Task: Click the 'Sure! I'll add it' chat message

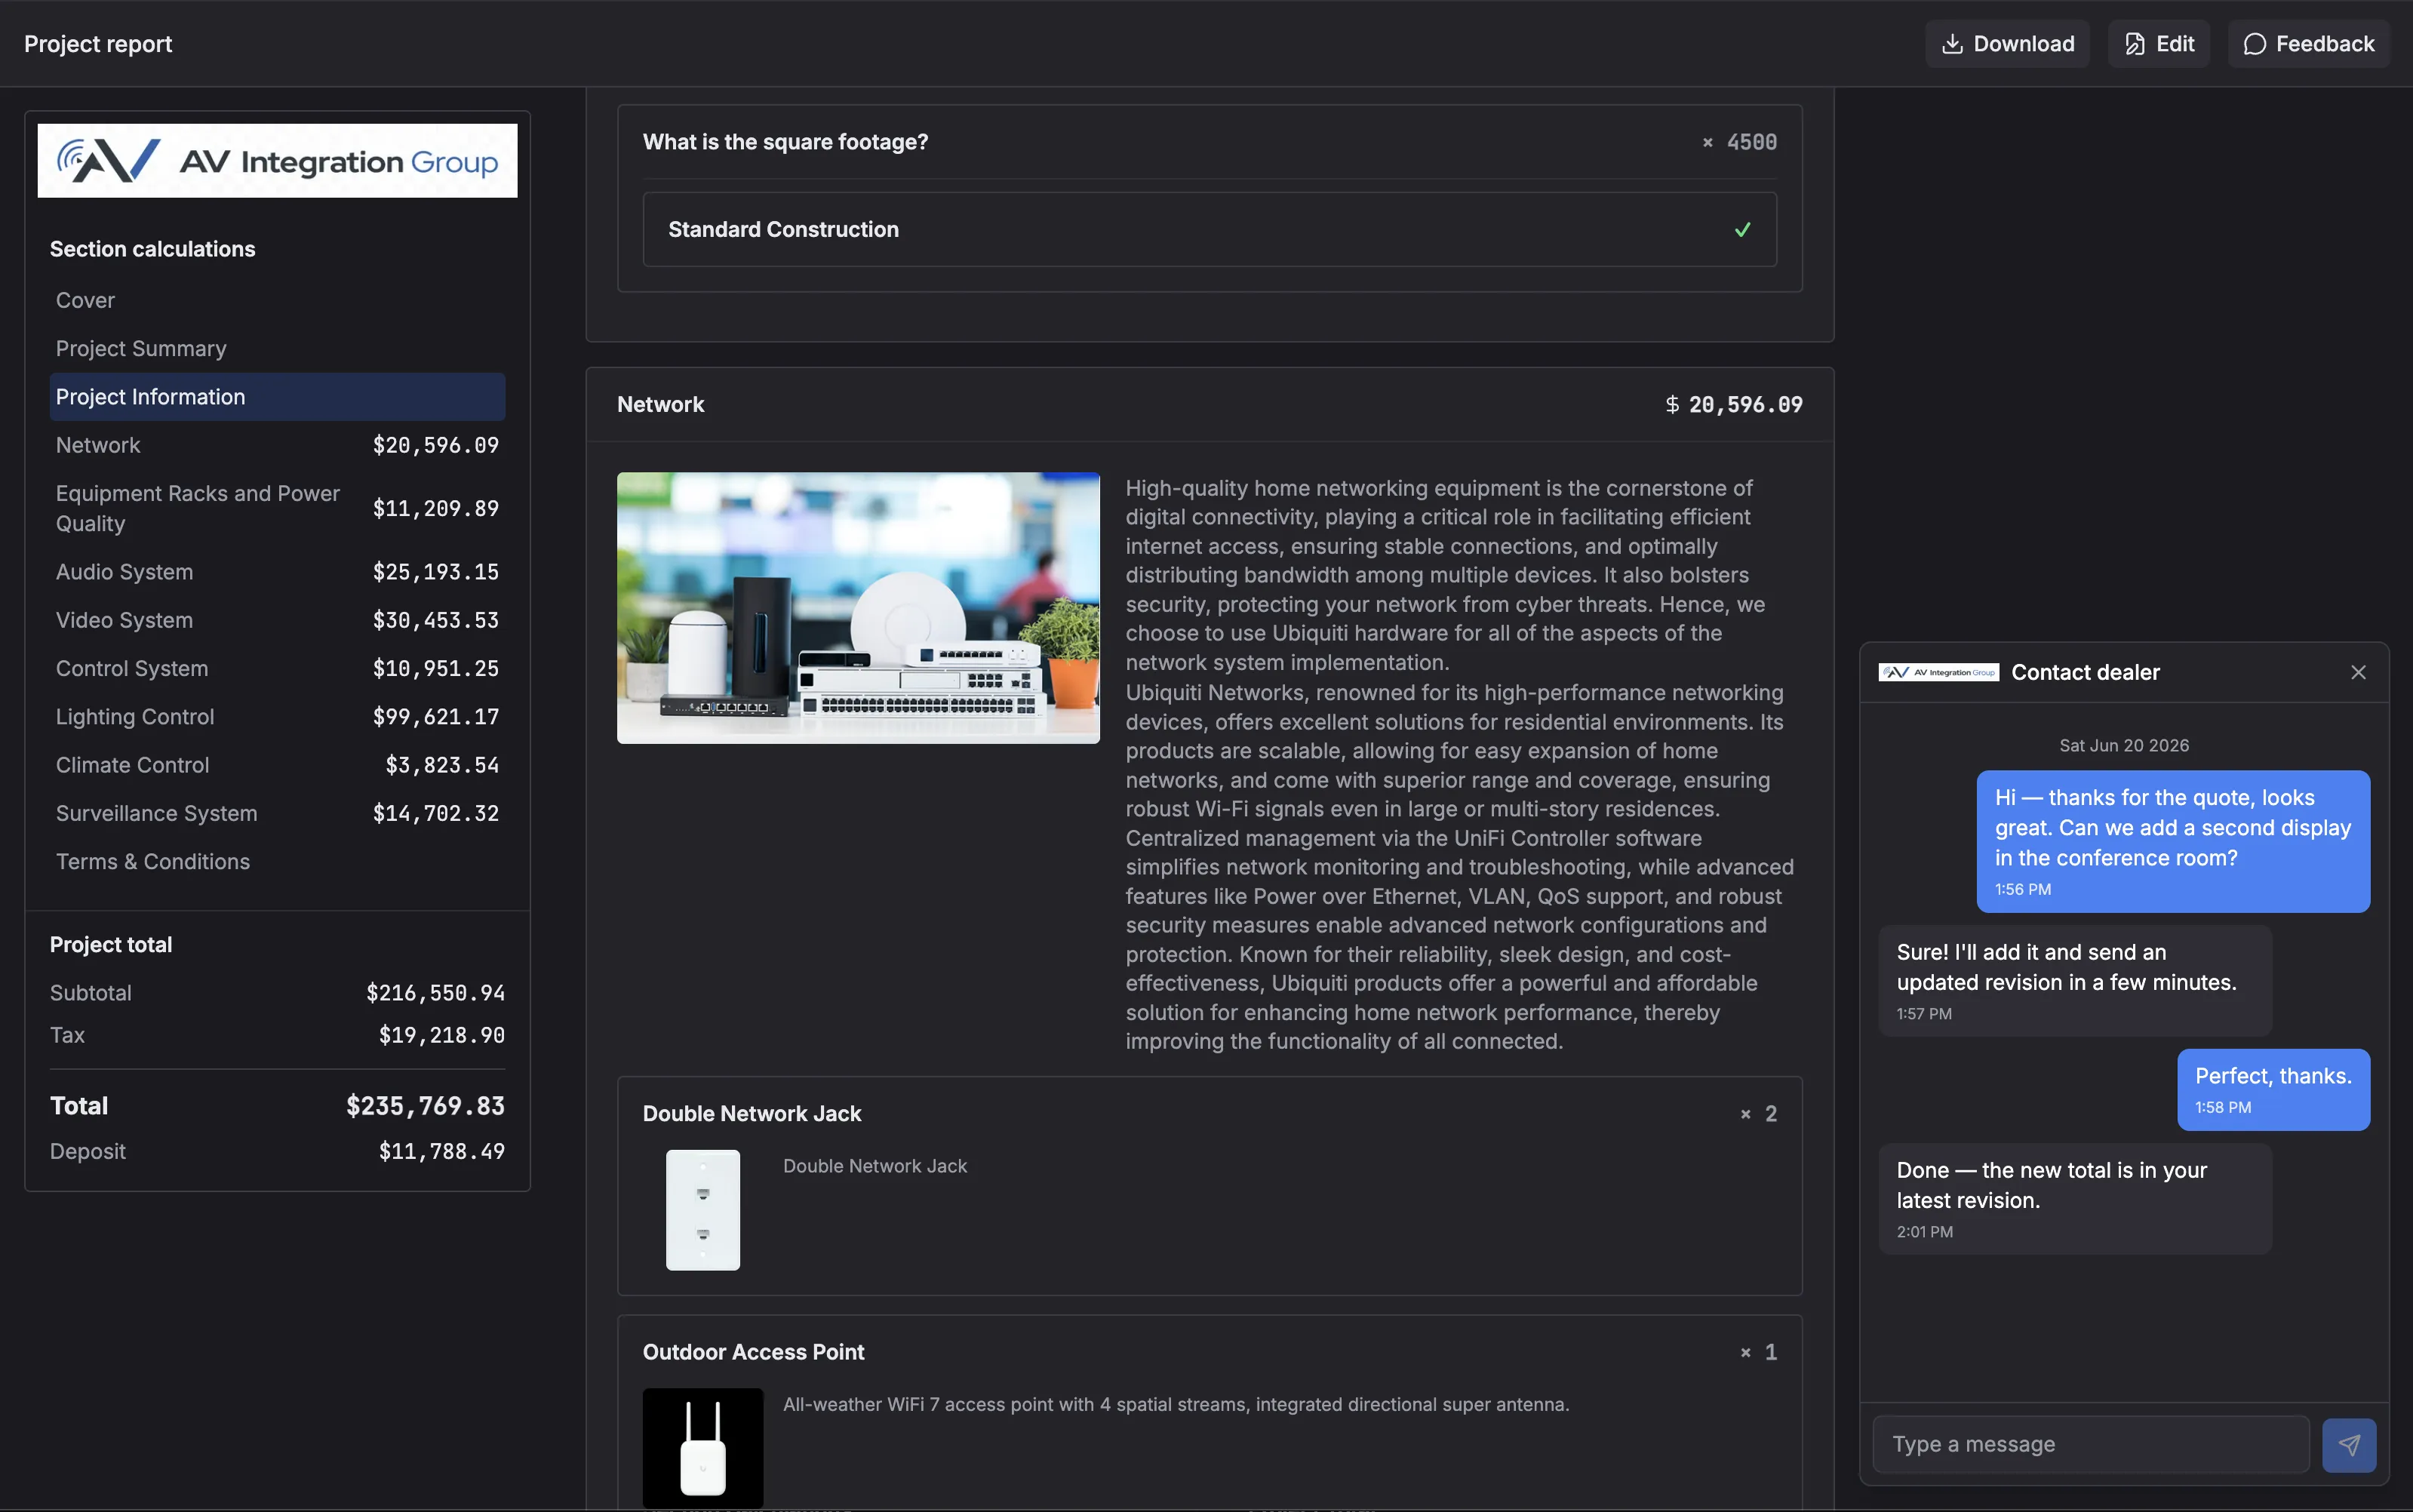Action: (2075, 981)
